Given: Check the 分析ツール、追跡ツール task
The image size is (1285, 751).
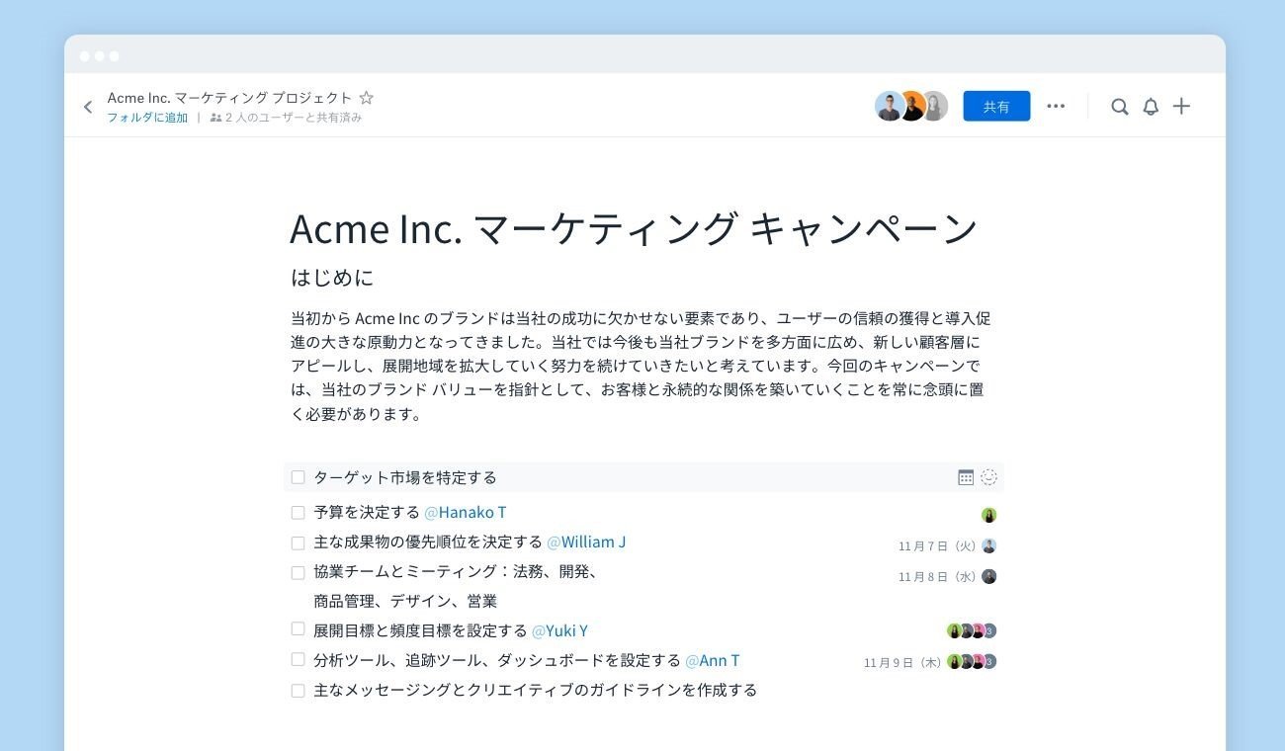Looking at the screenshot, I should 298,659.
